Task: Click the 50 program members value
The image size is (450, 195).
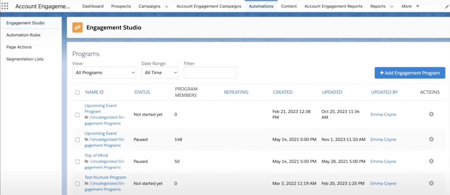Action: (177, 161)
